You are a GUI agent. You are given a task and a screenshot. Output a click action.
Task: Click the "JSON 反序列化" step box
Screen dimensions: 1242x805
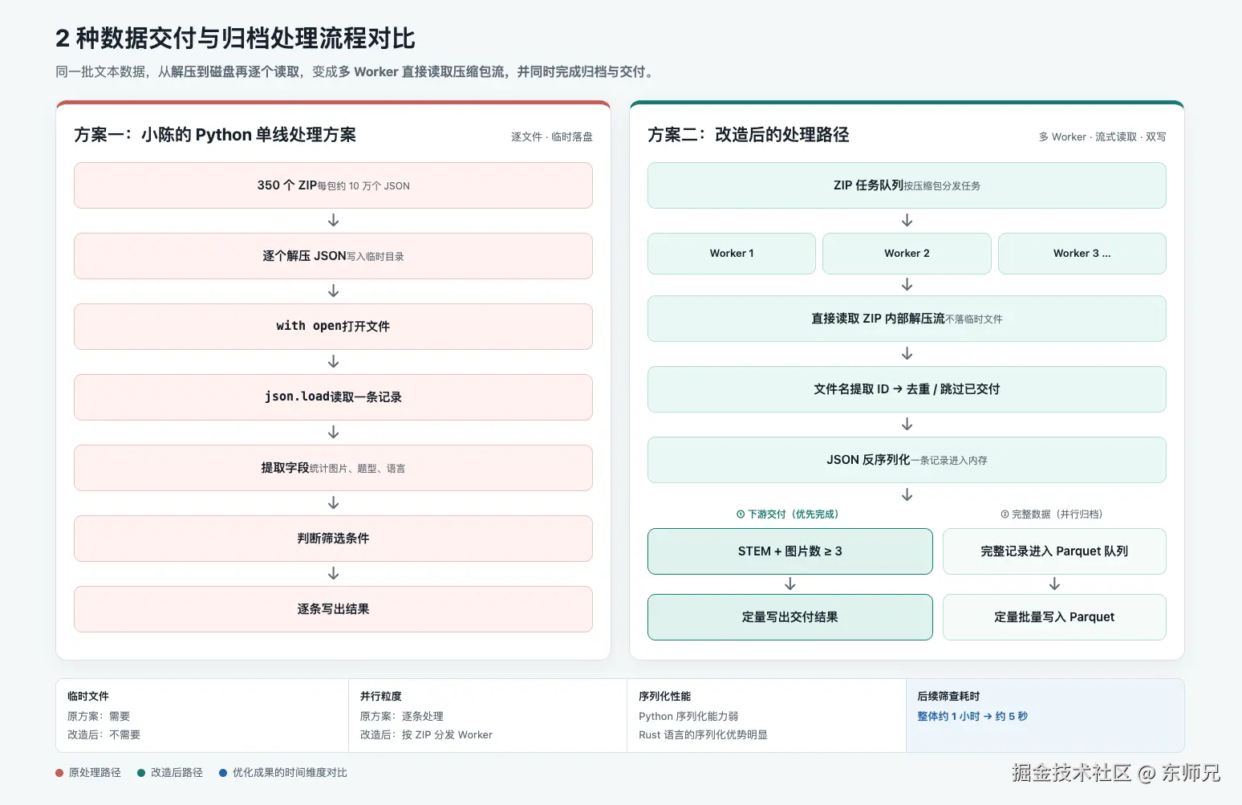(x=907, y=460)
